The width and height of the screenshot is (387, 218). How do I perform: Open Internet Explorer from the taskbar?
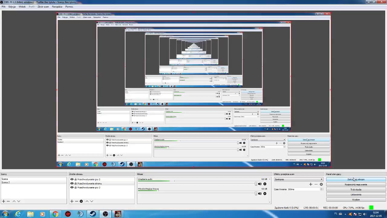pyautogui.click(x=18, y=214)
